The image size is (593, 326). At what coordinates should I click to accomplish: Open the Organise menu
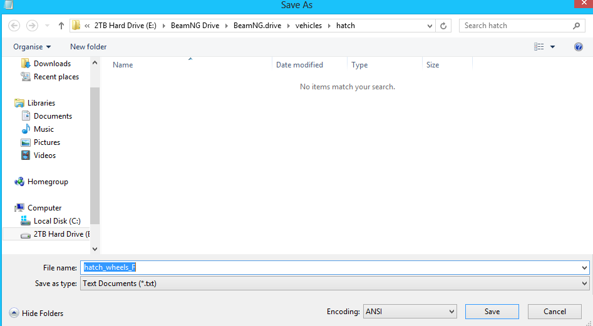click(32, 47)
